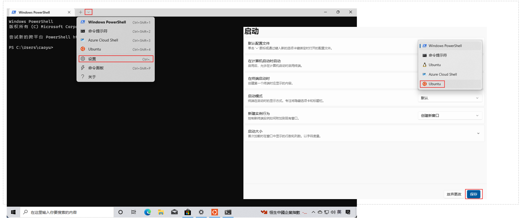The width and height of the screenshot is (523, 218).
Task: Open the 恒生中國企業指數 news widget
Action: coord(284,212)
